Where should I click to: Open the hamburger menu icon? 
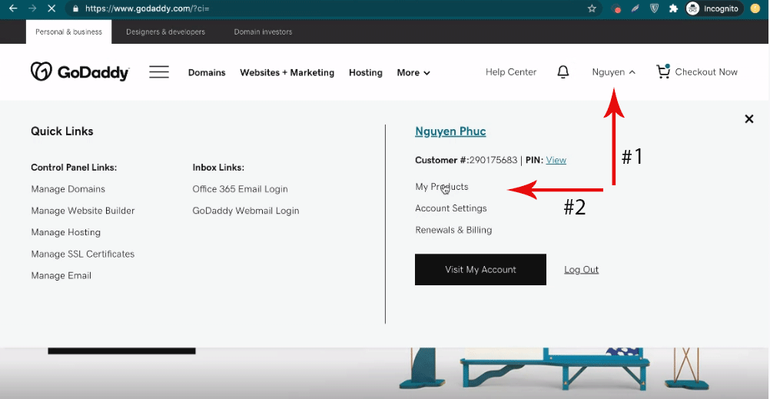(159, 72)
